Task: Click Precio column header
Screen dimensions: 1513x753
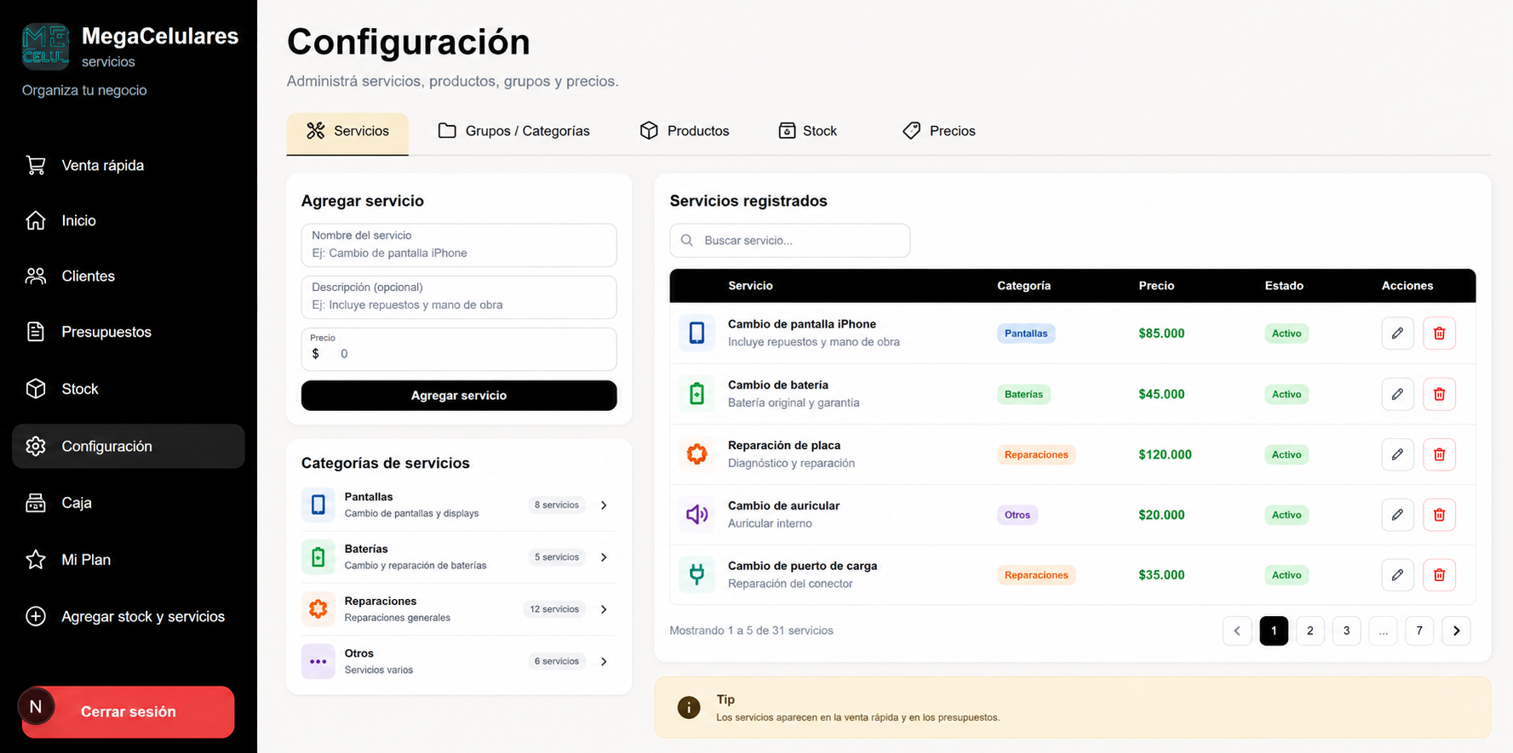Action: [1156, 286]
